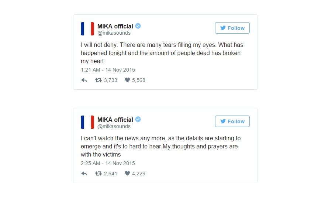This screenshot has height=206, width=332.
Task: Click verified badge in second tweet header
Action: pyautogui.click(x=138, y=119)
